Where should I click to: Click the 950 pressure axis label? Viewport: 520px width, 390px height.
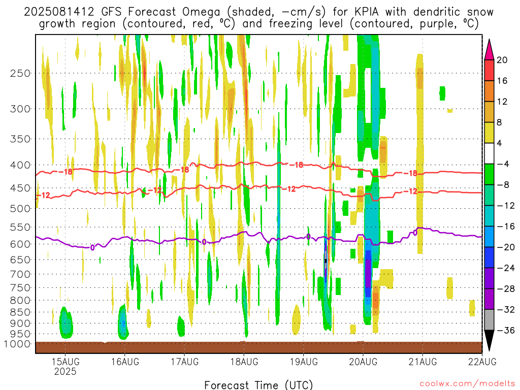[x=20, y=334]
